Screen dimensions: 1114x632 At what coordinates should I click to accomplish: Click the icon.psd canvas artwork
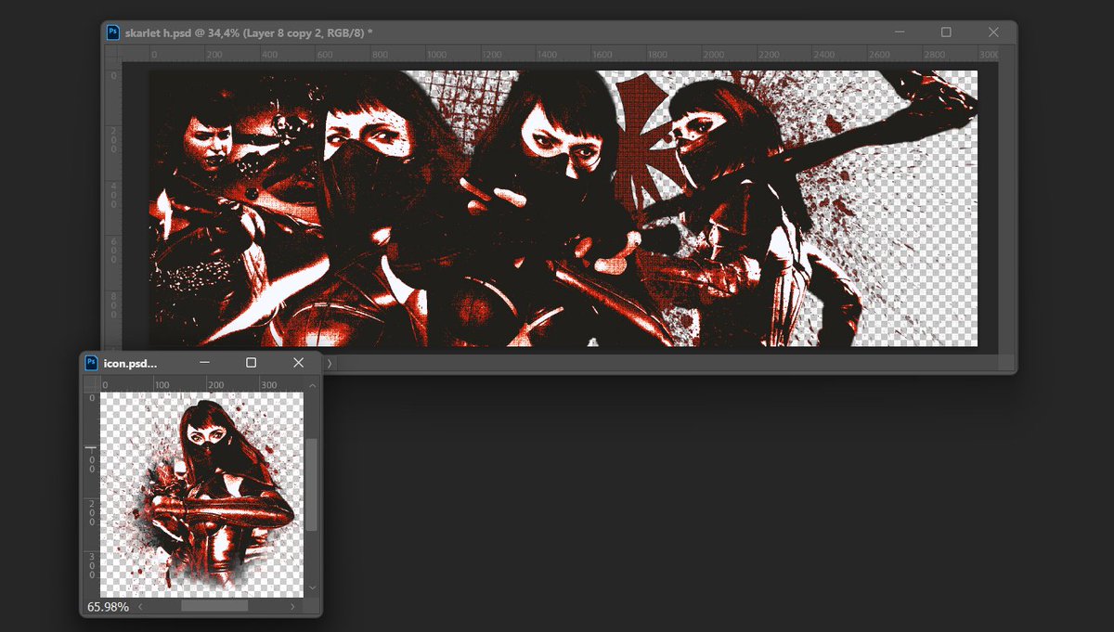[201, 495]
